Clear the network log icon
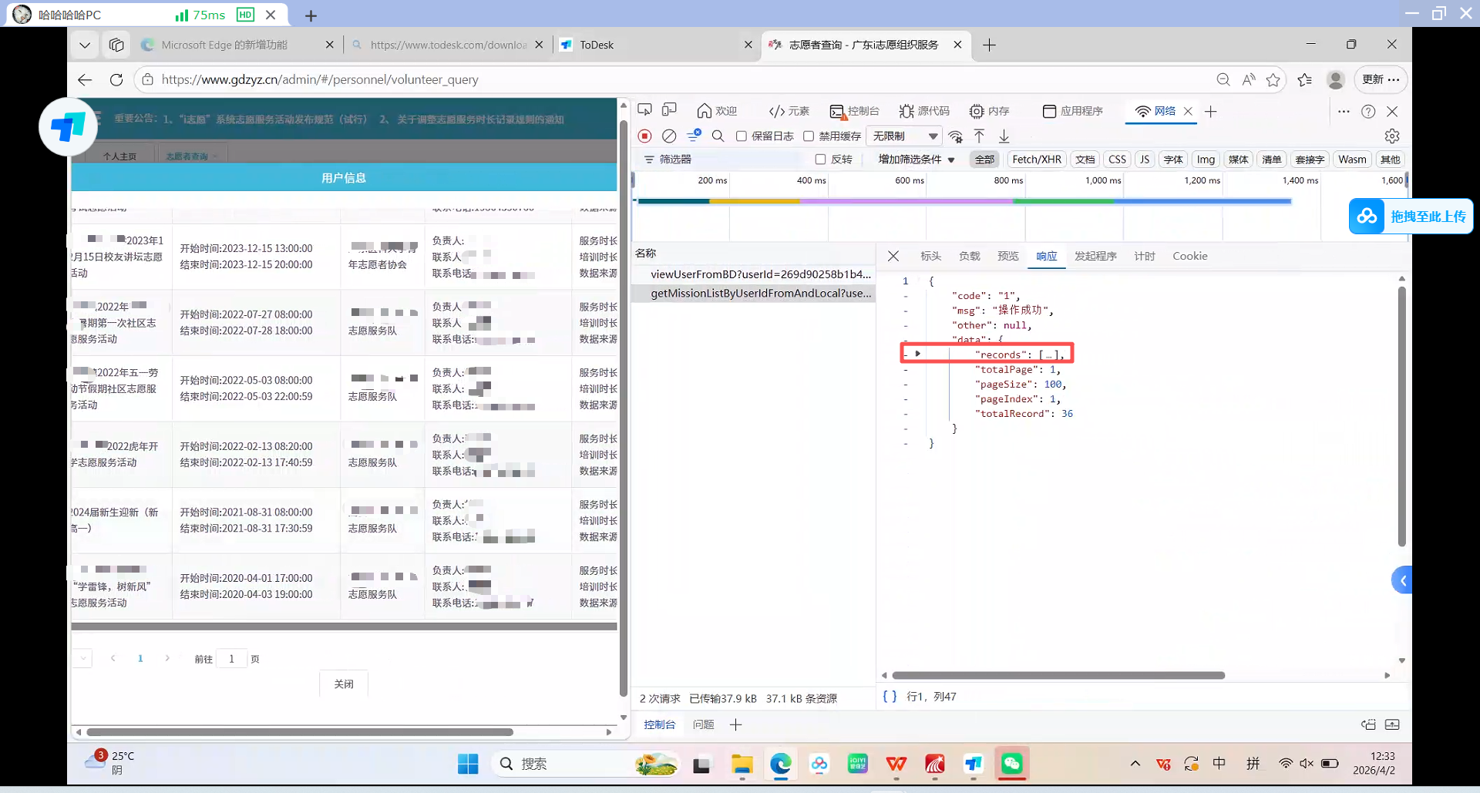 (669, 136)
